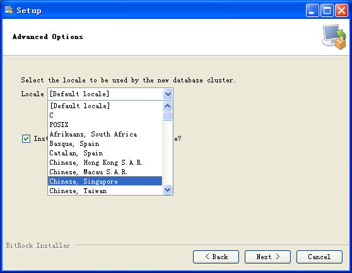This screenshot has width=352, height=273.
Task: Select Chinese, Taiwan locale
Action: point(105,191)
